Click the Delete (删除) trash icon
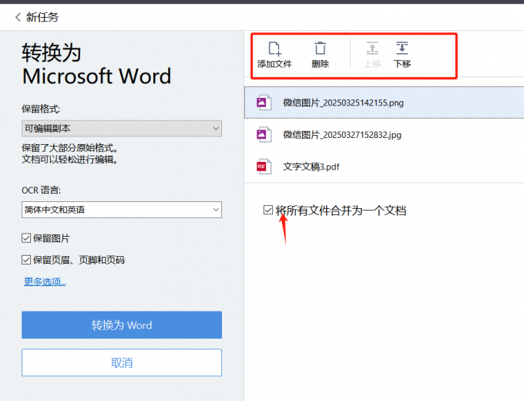 tap(320, 48)
